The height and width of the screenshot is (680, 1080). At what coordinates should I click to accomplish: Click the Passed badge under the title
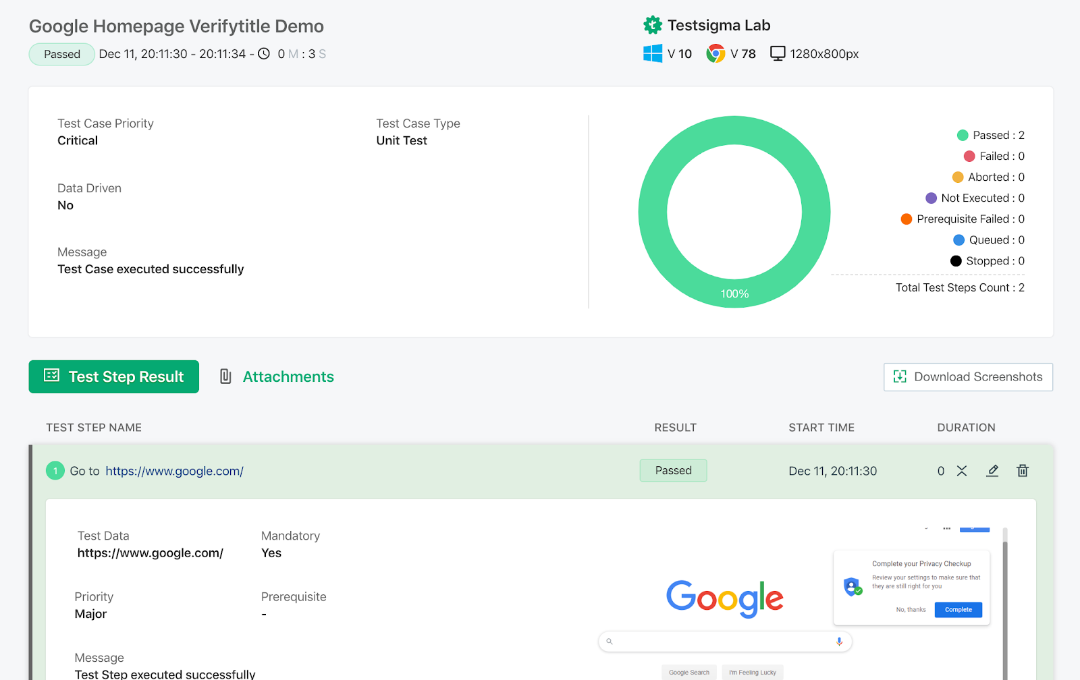[61, 54]
